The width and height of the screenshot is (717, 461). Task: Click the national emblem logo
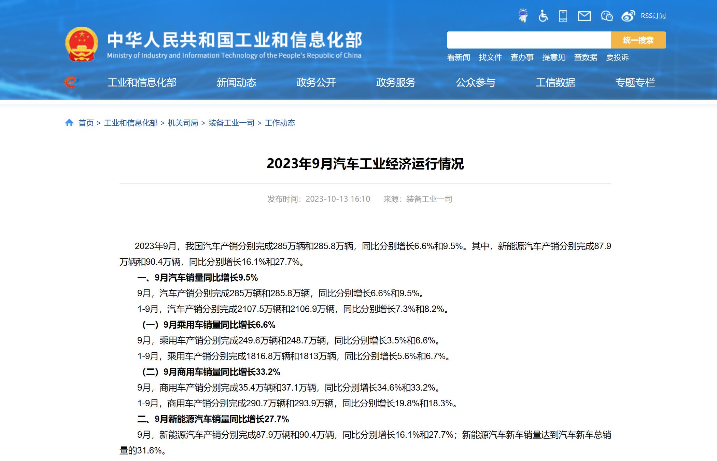82,44
